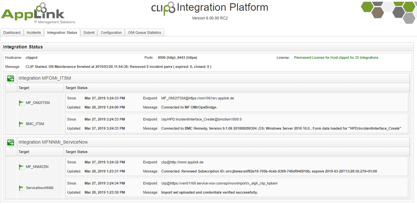
Task: Click endpoint clip@http://nnmi.applink.de
Action: pos(182,162)
